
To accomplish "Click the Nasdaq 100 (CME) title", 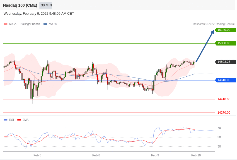I will (20, 6).
